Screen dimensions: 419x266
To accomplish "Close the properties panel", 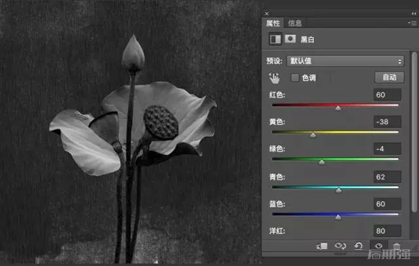I will click(x=267, y=14).
